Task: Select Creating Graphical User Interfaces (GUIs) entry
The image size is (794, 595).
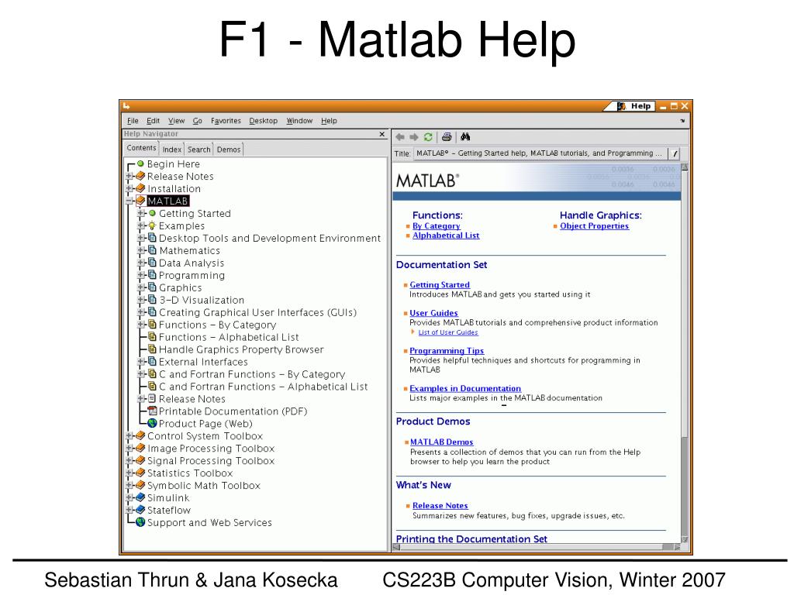Action: click(257, 312)
